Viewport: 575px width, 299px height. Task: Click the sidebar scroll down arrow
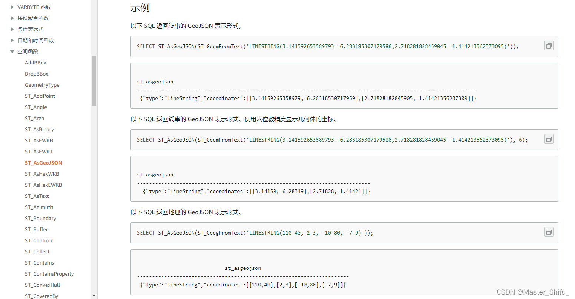[94, 296]
